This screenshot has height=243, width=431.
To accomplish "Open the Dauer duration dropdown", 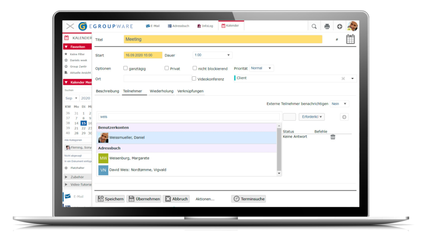I will point(212,55).
